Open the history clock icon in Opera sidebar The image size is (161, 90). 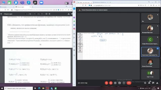pos(74,46)
